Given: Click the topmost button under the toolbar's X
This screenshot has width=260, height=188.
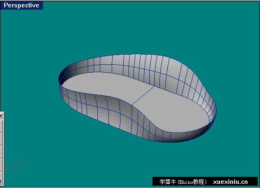Looking at the screenshot, I should (1, 126).
